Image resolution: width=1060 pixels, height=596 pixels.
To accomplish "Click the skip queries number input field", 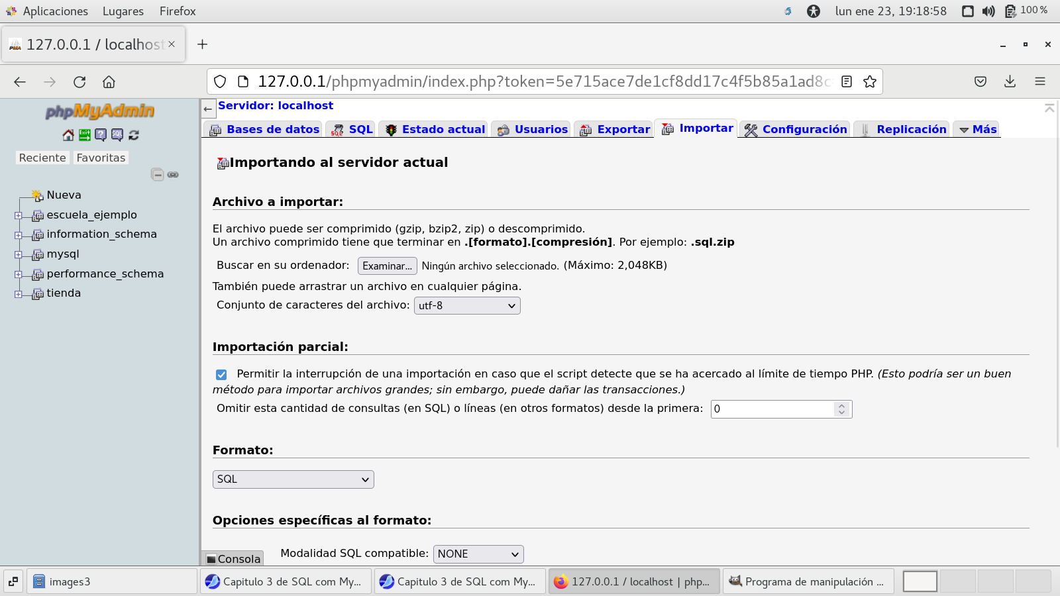I will pos(772,409).
